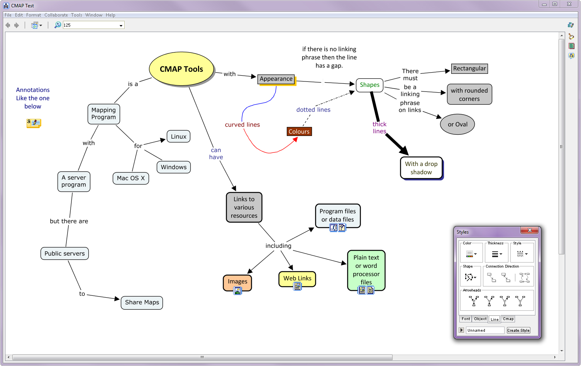Click question-mark resource icon under Program files node
This screenshot has height=366, width=581.
click(342, 228)
